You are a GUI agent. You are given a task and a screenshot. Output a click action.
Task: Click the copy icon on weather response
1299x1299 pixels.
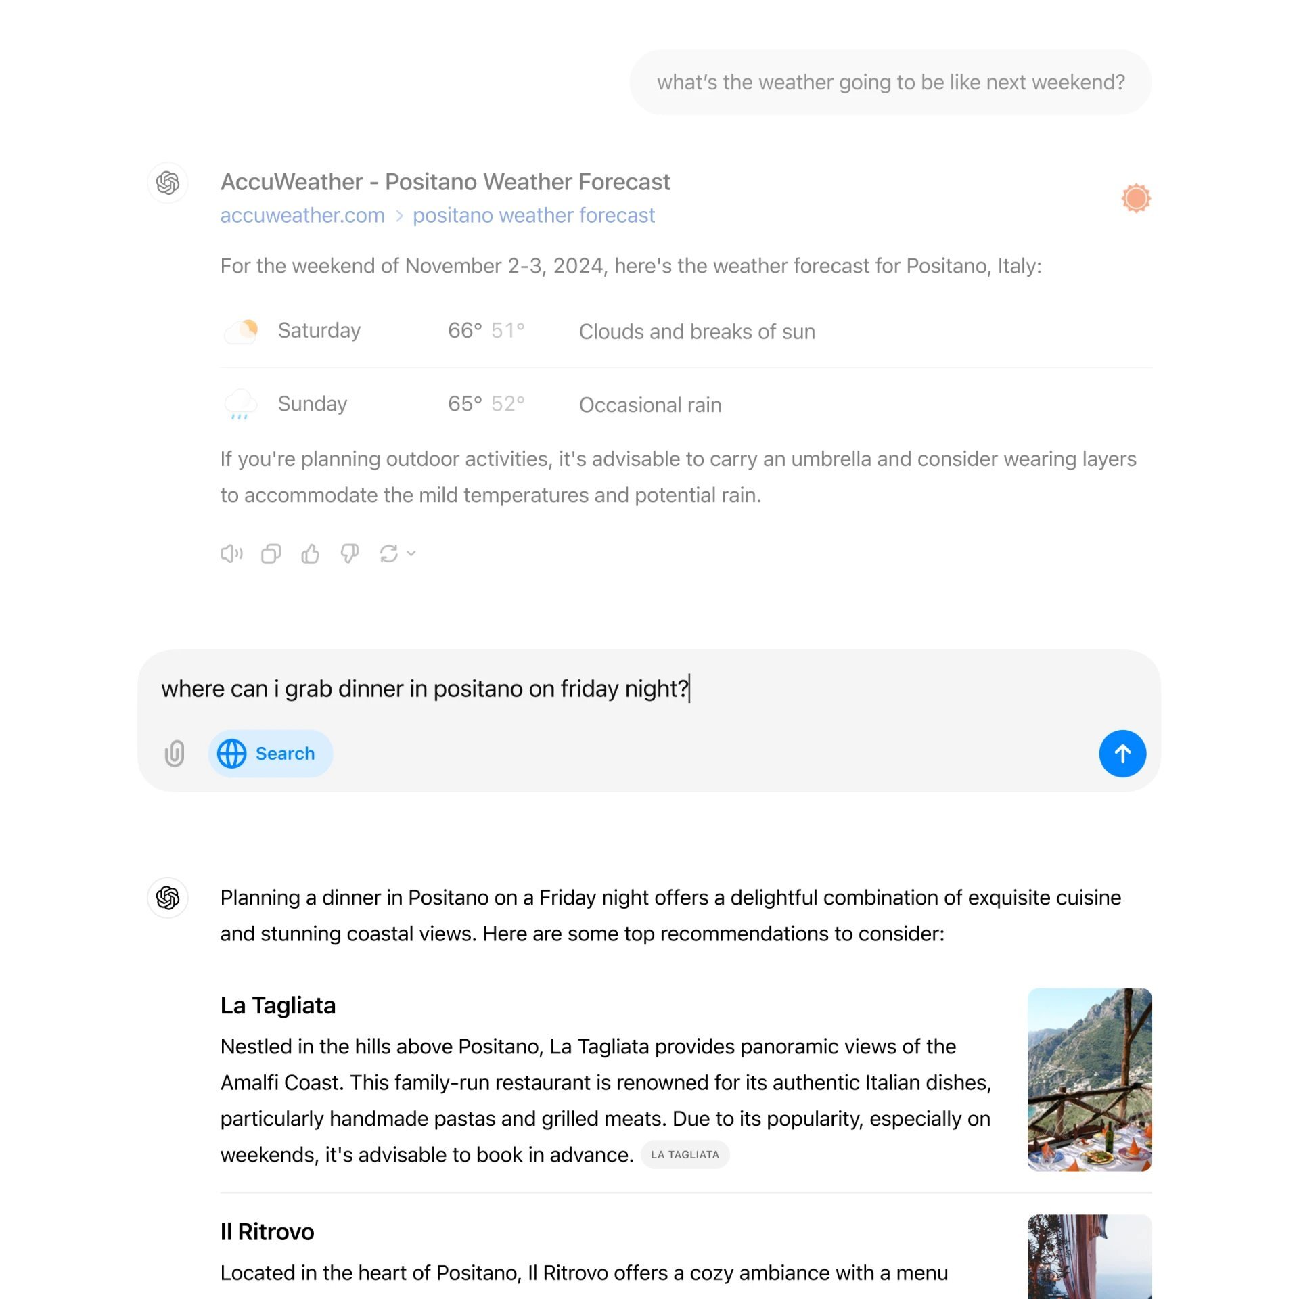coord(271,553)
